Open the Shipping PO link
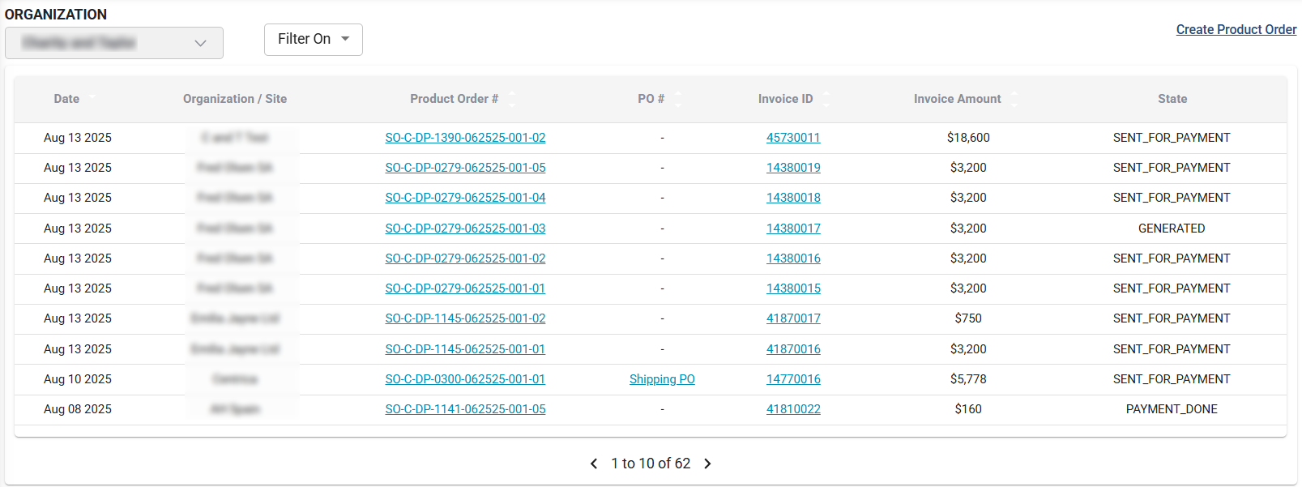Screen dimensions: 1302x487 [662, 379]
